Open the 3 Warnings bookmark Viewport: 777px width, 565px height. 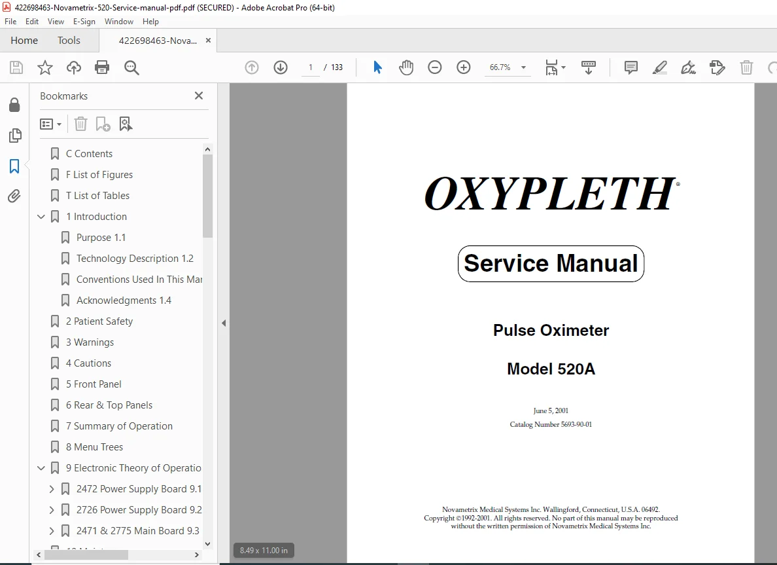click(90, 342)
